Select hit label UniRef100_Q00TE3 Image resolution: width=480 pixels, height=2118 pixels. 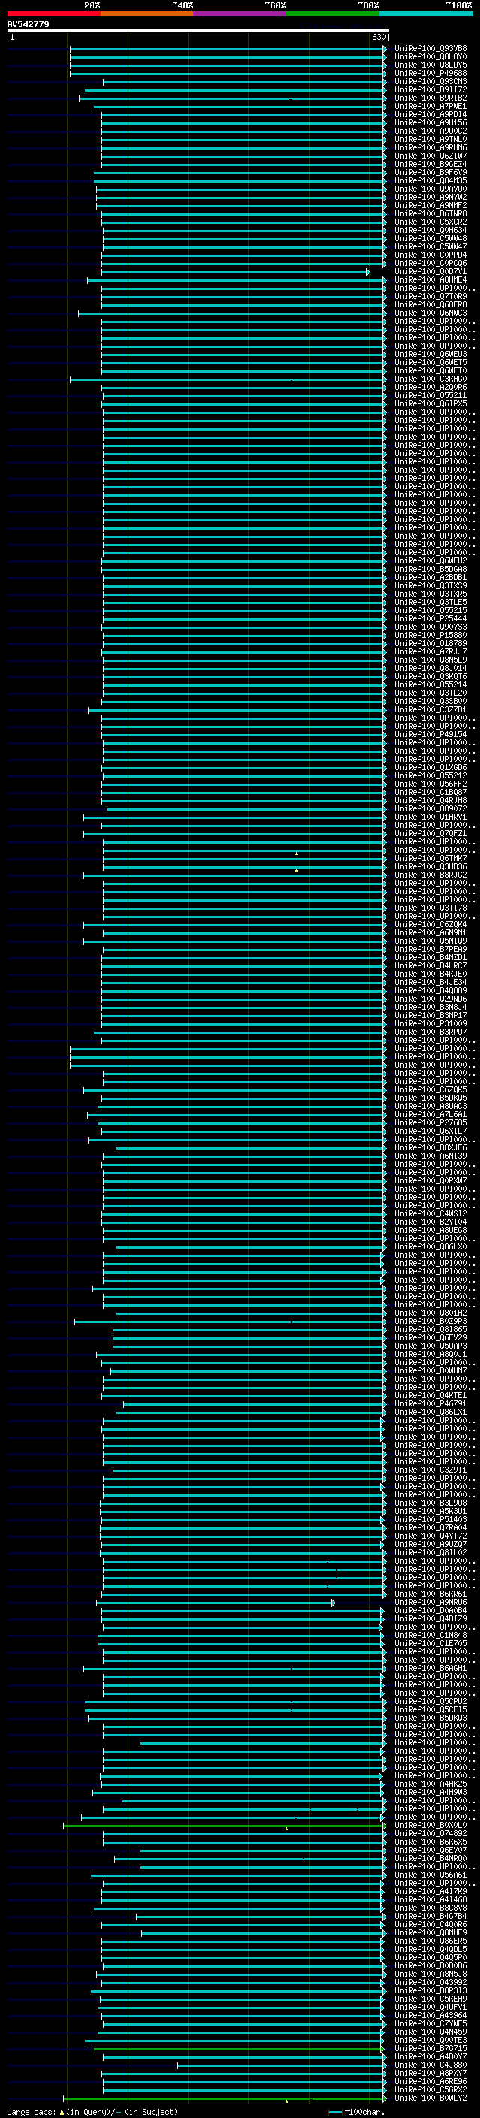430,2040
